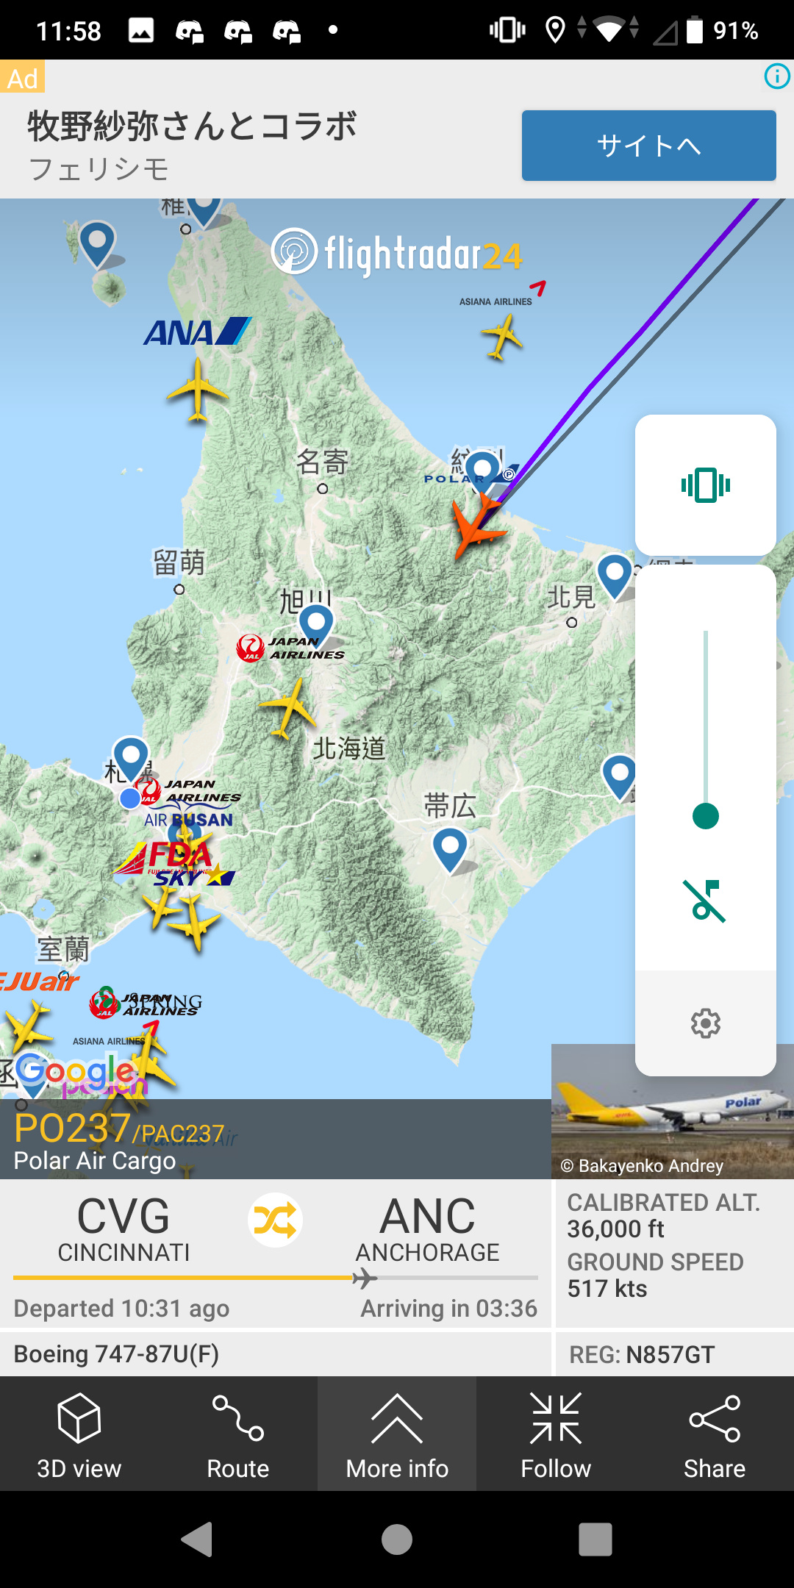Tap Android back navigation button
The image size is (794, 1588).
click(x=198, y=1539)
